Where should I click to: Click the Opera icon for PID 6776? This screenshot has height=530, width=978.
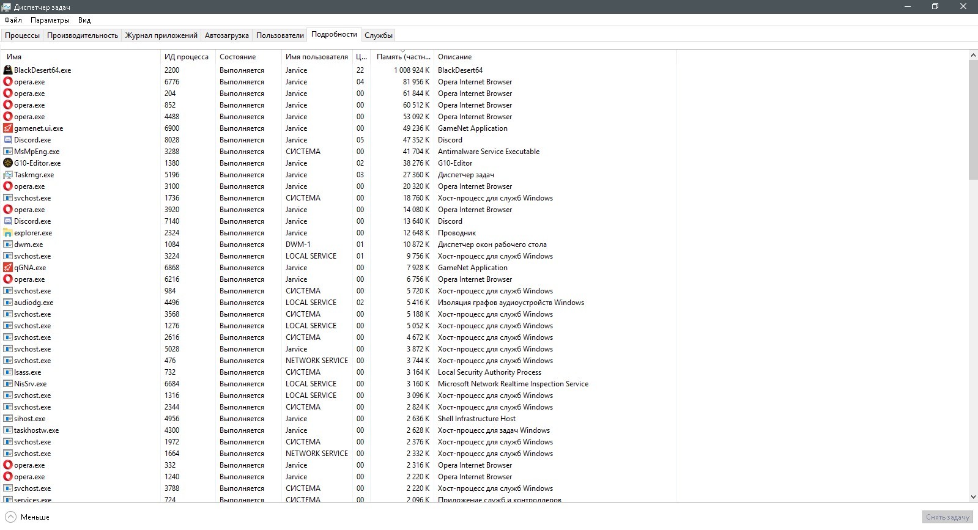pyautogui.click(x=8, y=81)
